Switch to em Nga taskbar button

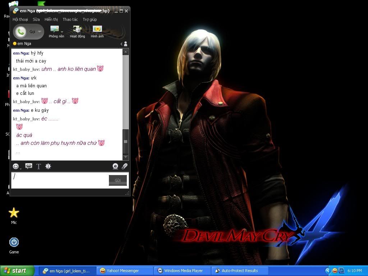[x=66, y=271]
